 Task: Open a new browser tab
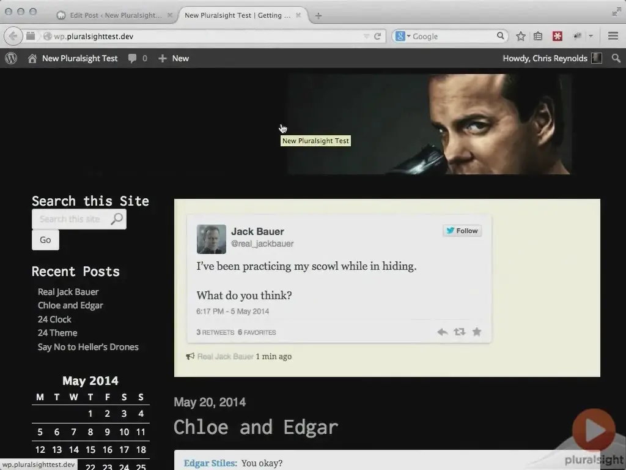[x=318, y=15]
